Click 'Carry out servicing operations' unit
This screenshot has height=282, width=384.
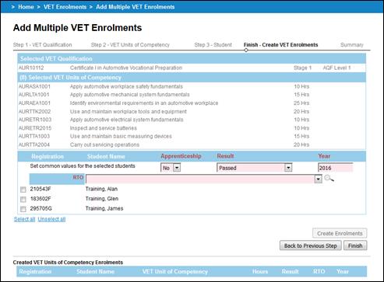[x=104, y=144]
